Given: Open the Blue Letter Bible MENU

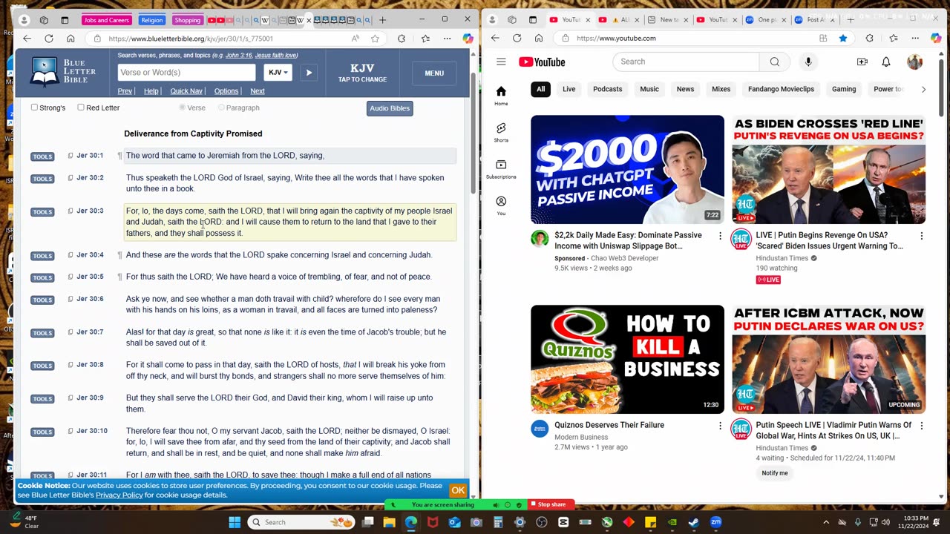Looking at the screenshot, I should point(434,73).
